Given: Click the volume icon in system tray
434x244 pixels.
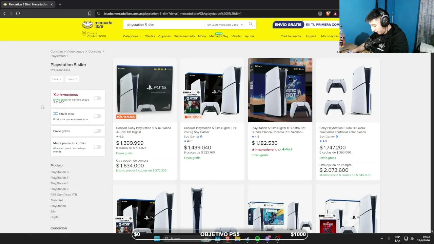Looking at the screenshot, I should (412, 239).
